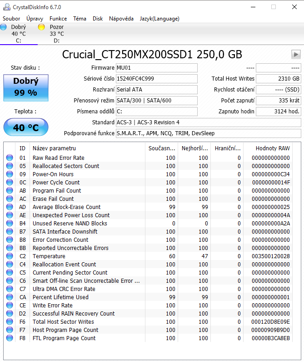304x362 pixels.
Task: Click RAW value 00000B3CA8EB
Action: coord(270,338)
